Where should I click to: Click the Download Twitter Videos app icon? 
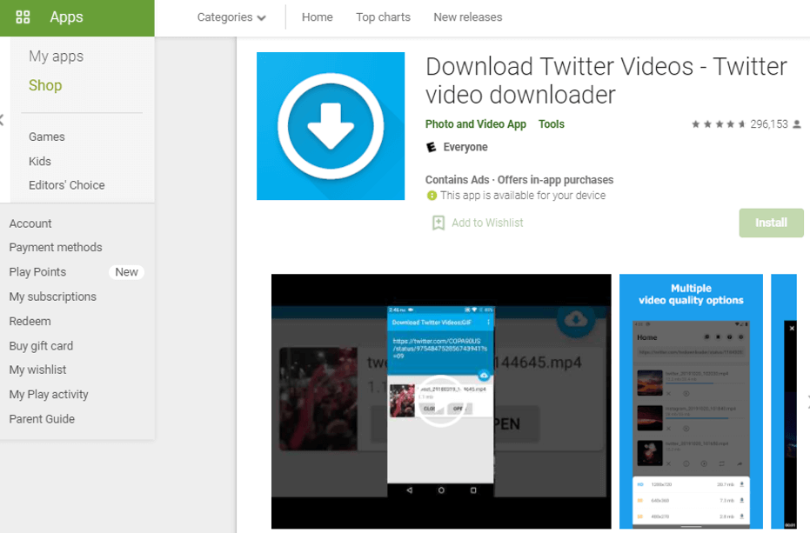330,125
